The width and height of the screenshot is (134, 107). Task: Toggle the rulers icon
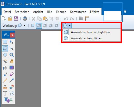tap(87, 19)
